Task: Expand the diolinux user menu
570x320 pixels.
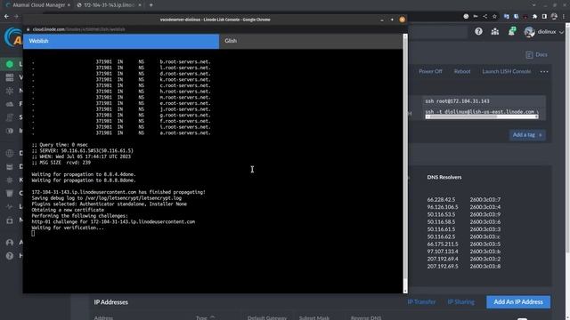Action: coord(544,32)
